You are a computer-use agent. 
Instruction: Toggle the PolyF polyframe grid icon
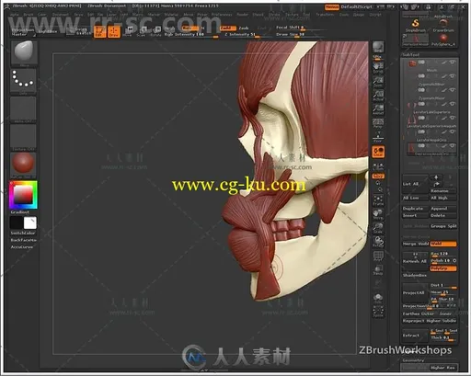pos(378,256)
